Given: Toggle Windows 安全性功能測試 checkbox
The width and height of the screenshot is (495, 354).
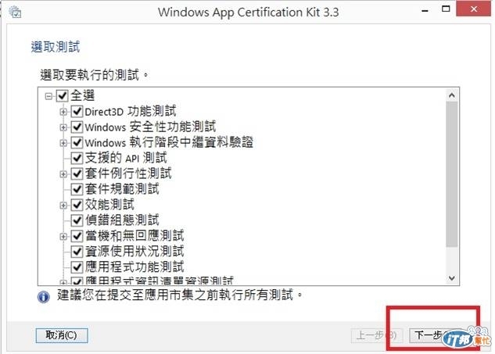Looking at the screenshot, I should (77, 127).
